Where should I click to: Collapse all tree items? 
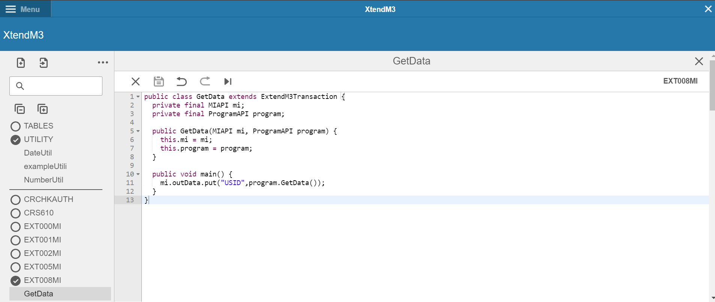coord(20,109)
